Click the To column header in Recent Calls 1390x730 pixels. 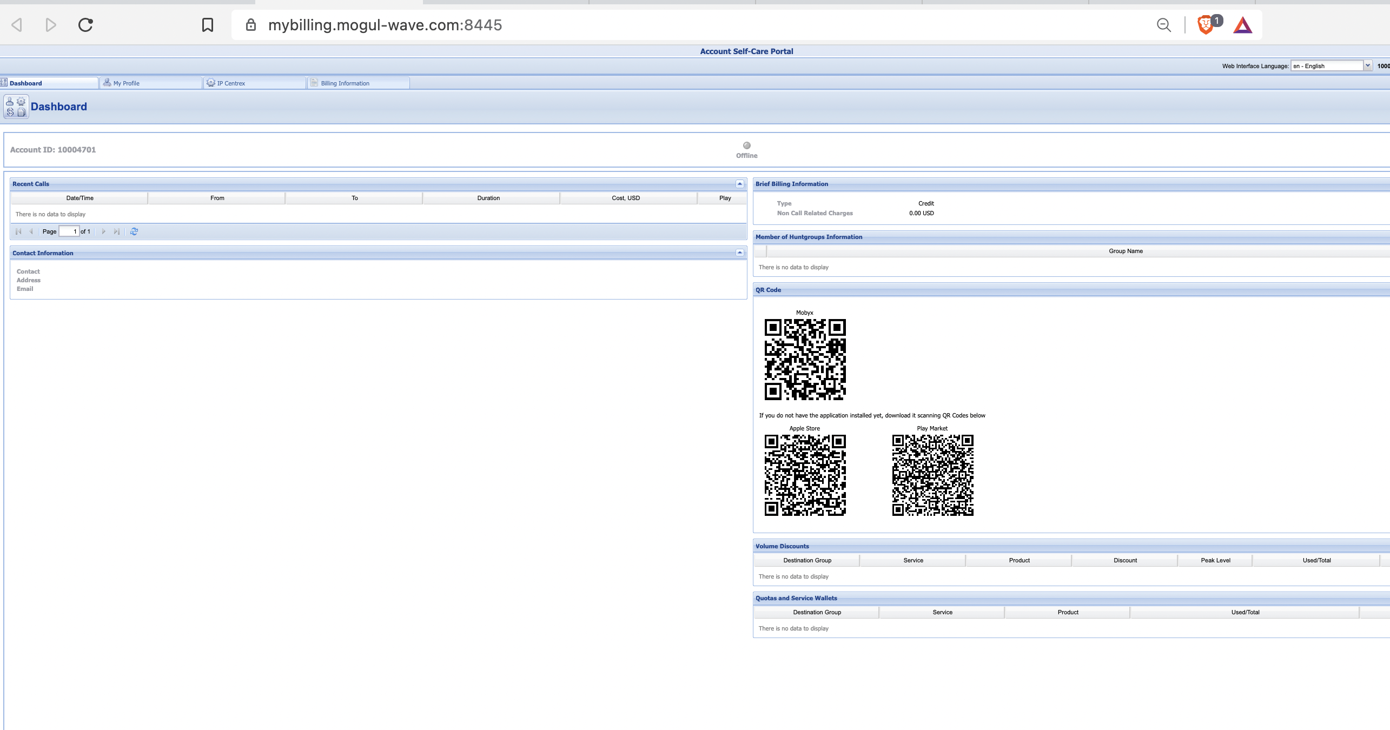point(354,198)
